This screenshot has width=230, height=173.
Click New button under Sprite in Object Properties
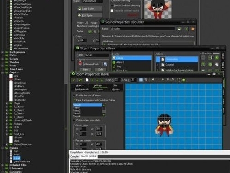[x=85, y=70]
